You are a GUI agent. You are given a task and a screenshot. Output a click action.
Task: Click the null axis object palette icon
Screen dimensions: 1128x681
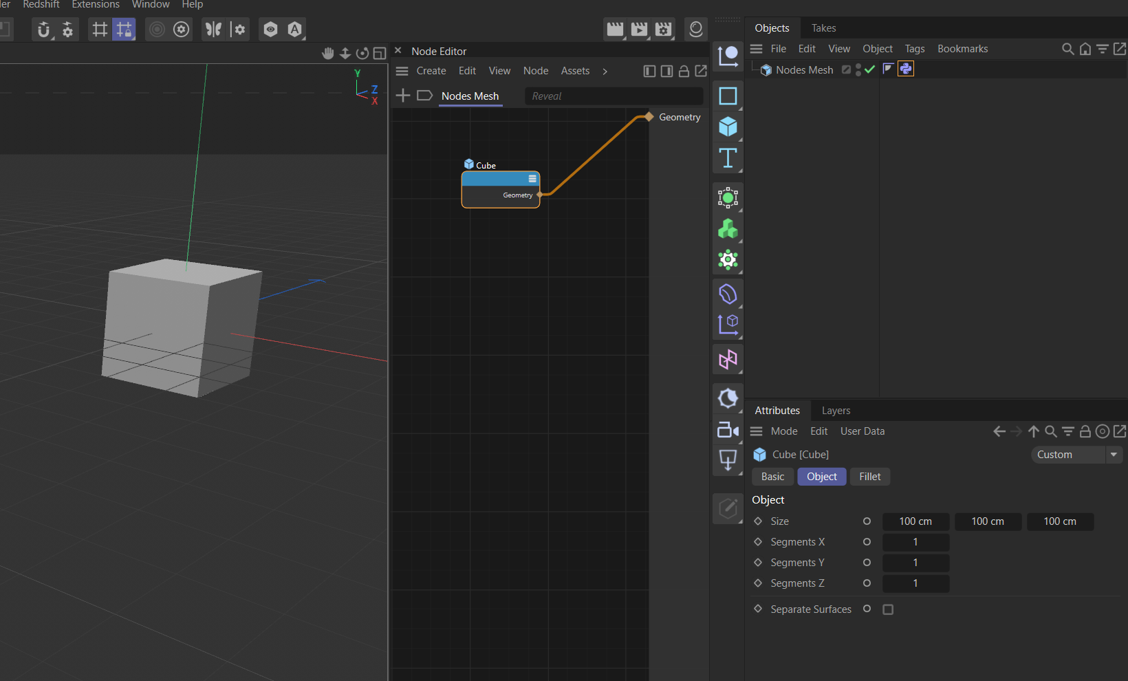728,55
